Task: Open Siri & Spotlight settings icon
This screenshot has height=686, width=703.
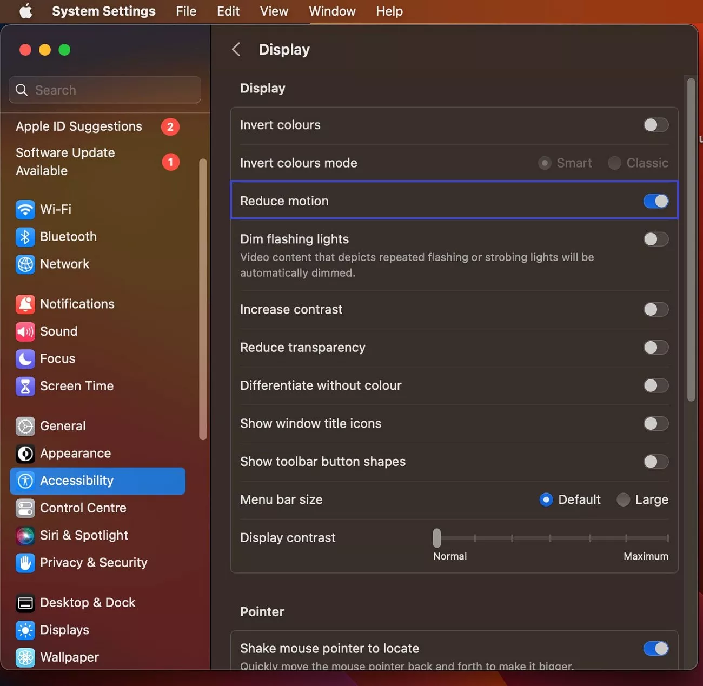Action: 25,535
